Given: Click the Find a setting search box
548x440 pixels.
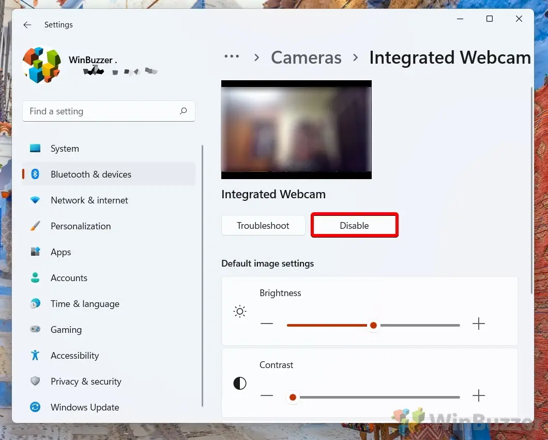Looking at the screenshot, I should [x=101, y=111].
